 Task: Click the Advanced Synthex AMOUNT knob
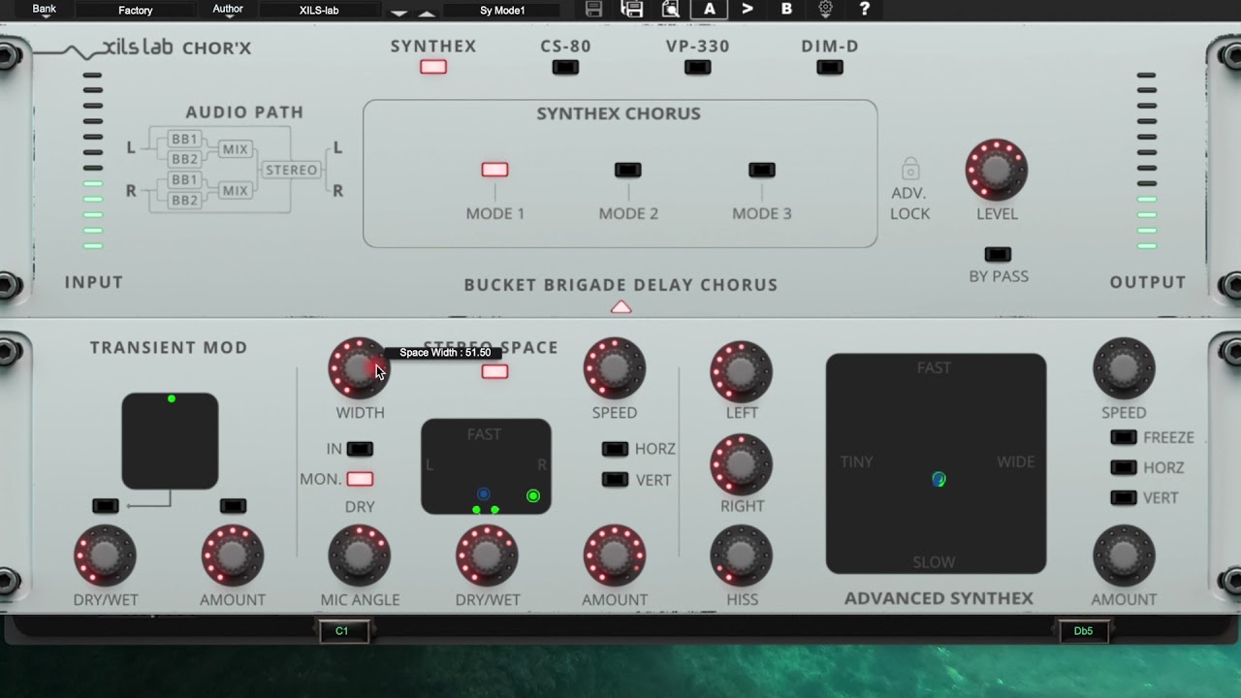coord(1124,556)
